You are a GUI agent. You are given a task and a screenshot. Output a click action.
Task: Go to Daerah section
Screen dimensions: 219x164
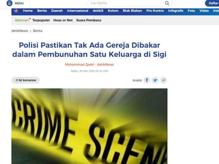[57, 11]
